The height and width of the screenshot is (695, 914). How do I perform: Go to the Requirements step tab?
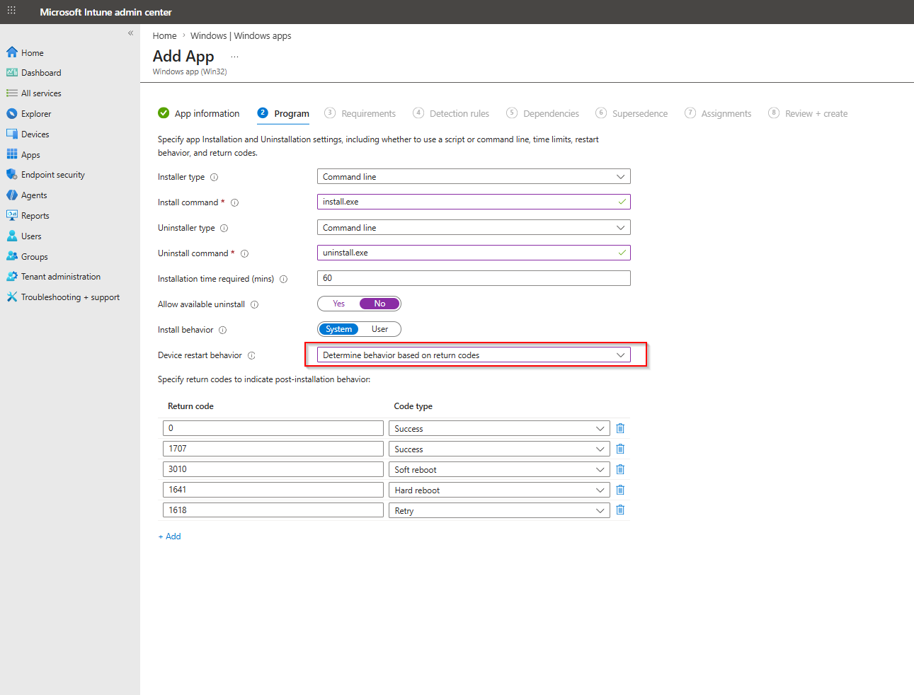coord(368,114)
